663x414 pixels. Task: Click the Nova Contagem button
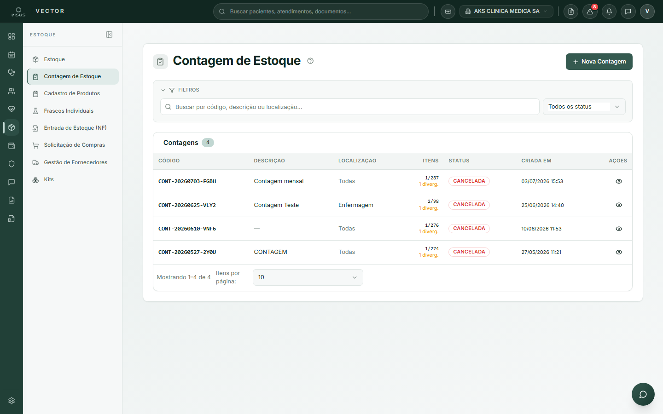click(x=599, y=62)
